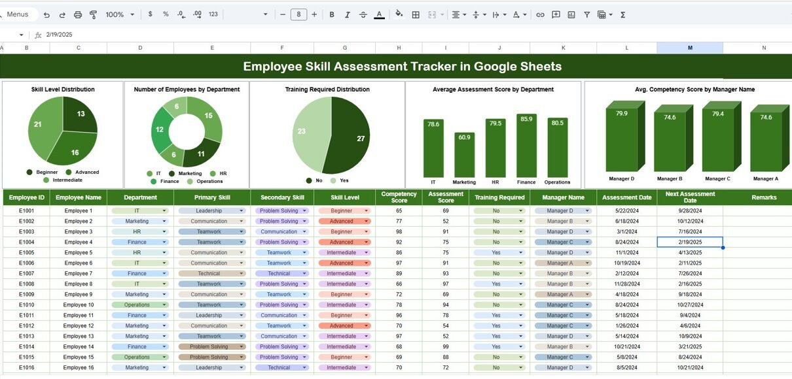Click the Undo icon
The image size is (792, 379).
click(46, 14)
